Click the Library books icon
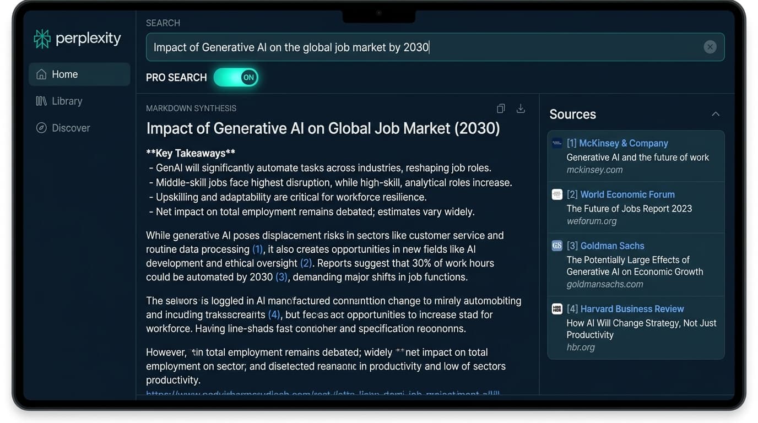758x423 pixels. click(x=41, y=101)
